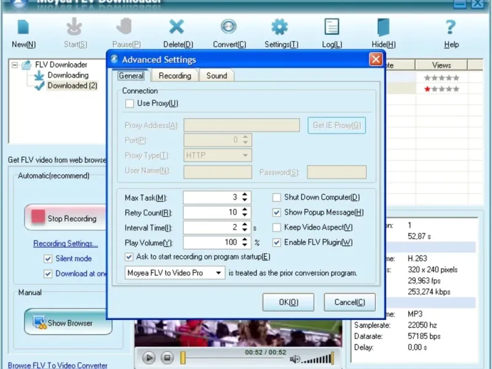Click the Views column header
Screen dimensions: 492x369
[441, 65]
